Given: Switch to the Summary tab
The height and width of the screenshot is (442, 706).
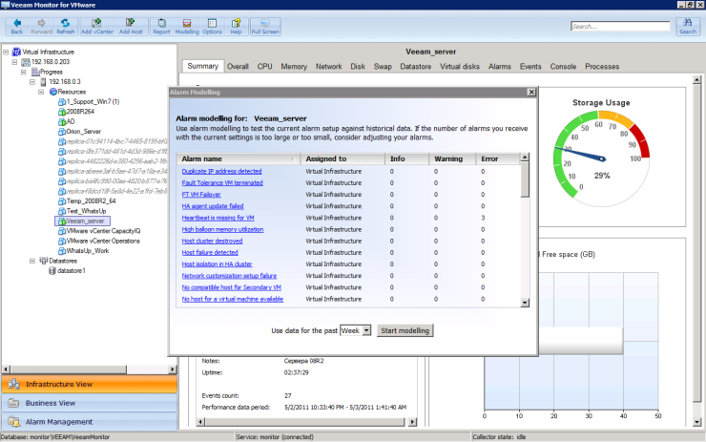Looking at the screenshot, I should pos(202,66).
